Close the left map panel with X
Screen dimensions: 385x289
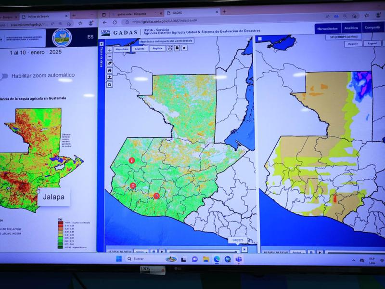tap(184, 48)
